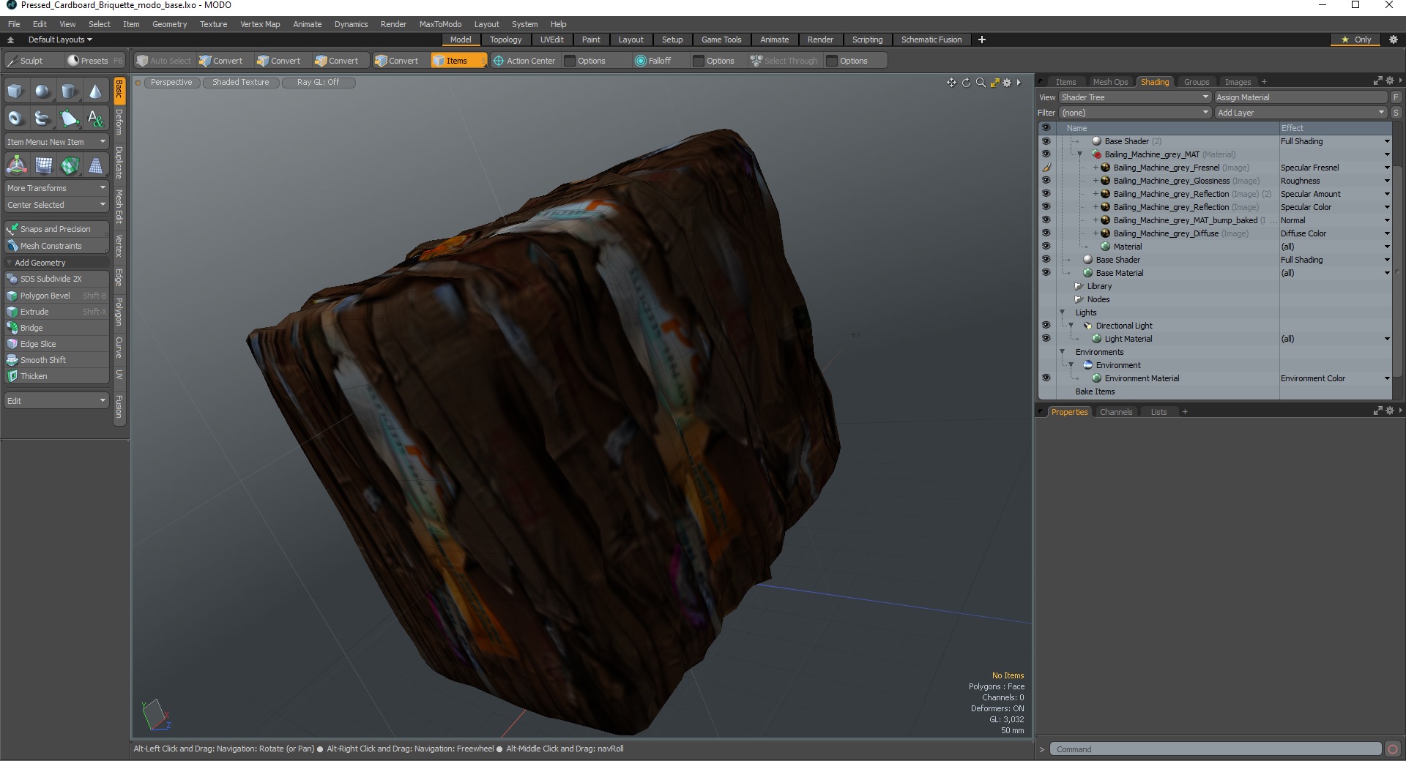Click the Action Center icon button
The height and width of the screenshot is (761, 1406).
pyautogui.click(x=524, y=61)
